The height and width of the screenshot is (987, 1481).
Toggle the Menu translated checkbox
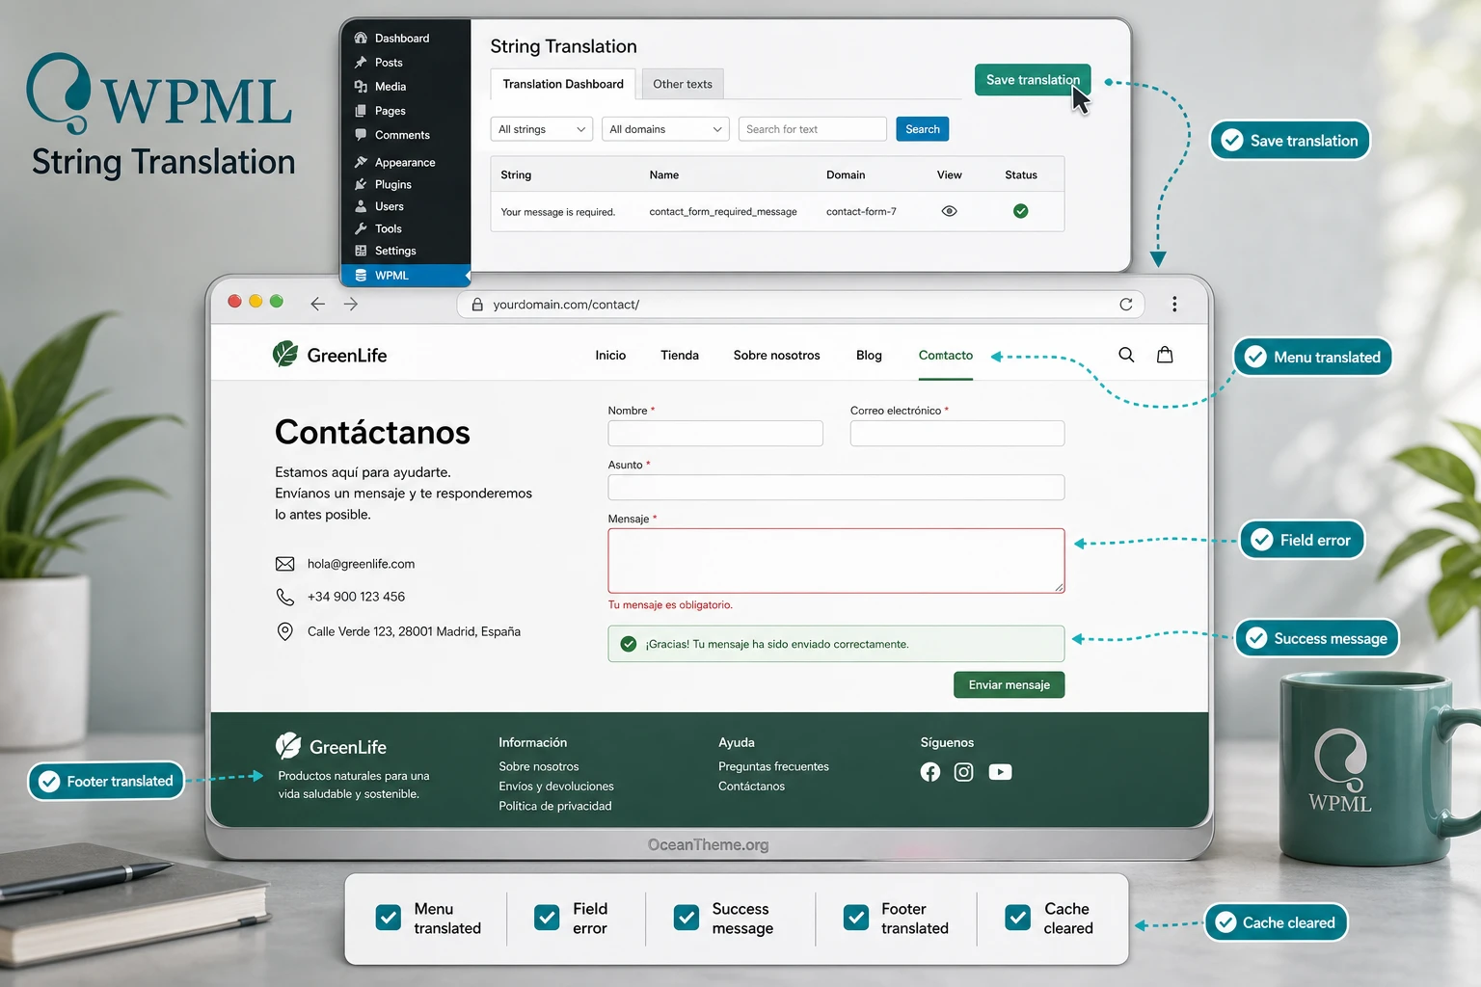click(389, 918)
